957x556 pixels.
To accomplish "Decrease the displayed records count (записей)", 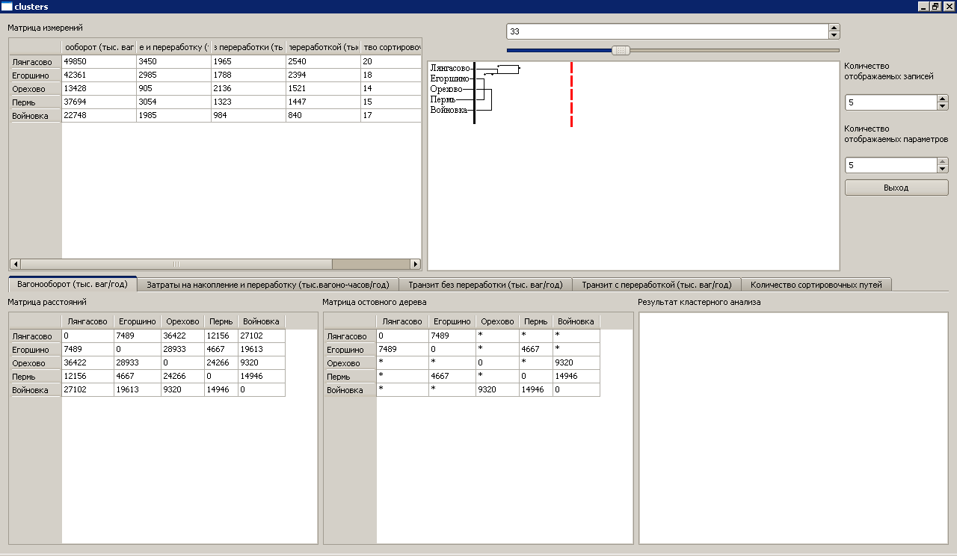I will pos(942,106).
